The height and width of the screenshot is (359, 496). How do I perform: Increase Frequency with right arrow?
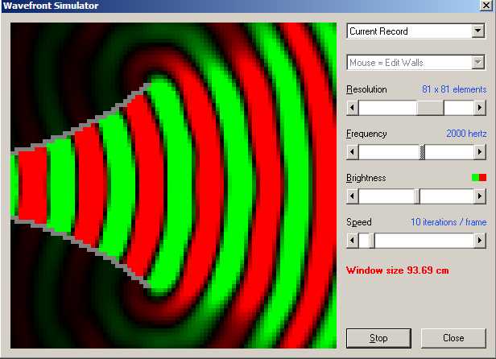coord(480,152)
